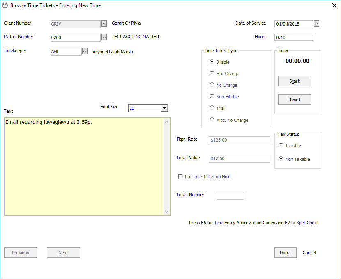
Task: Click the Hours input field
Action: (294, 37)
